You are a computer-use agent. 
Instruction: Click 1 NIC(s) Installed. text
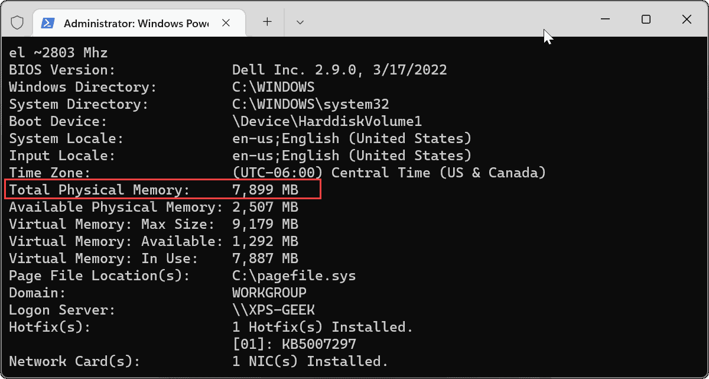(311, 361)
